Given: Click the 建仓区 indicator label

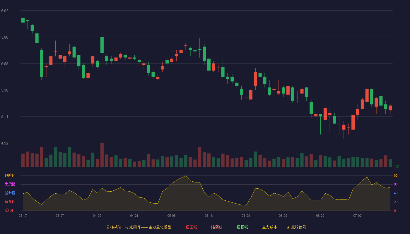Looking at the screenshot, I should click(x=10, y=202).
